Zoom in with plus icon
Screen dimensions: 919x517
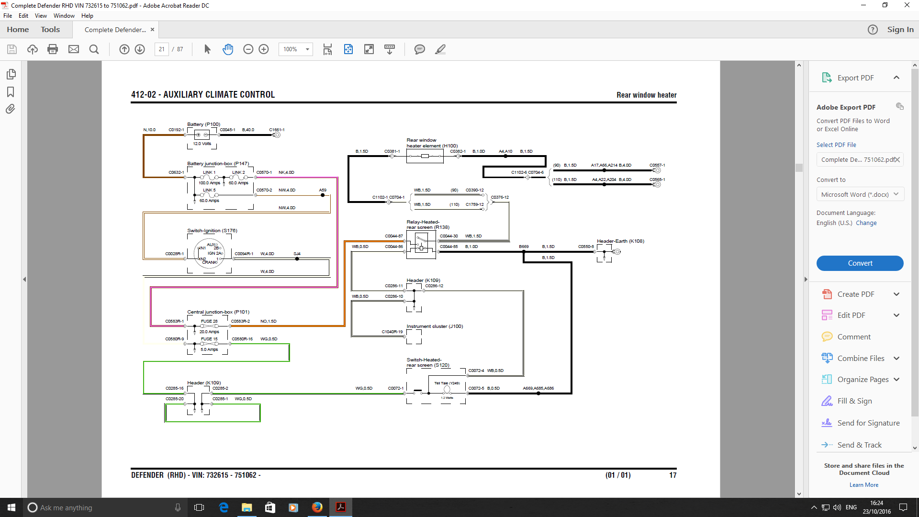pyautogui.click(x=264, y=49)
